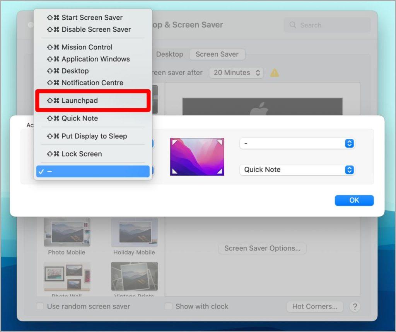Click the yellow warning triangle icon
This screenshot has height=332, width=396.
(x=275, y=73)
